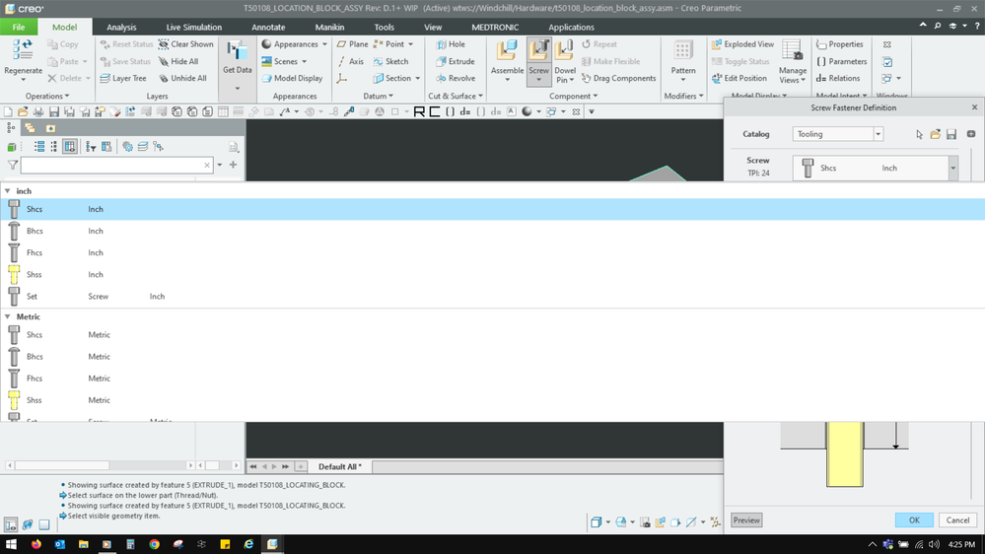Switch to Live Simulation tab
The width and height of the screenshot is (985, 554).
193,27
